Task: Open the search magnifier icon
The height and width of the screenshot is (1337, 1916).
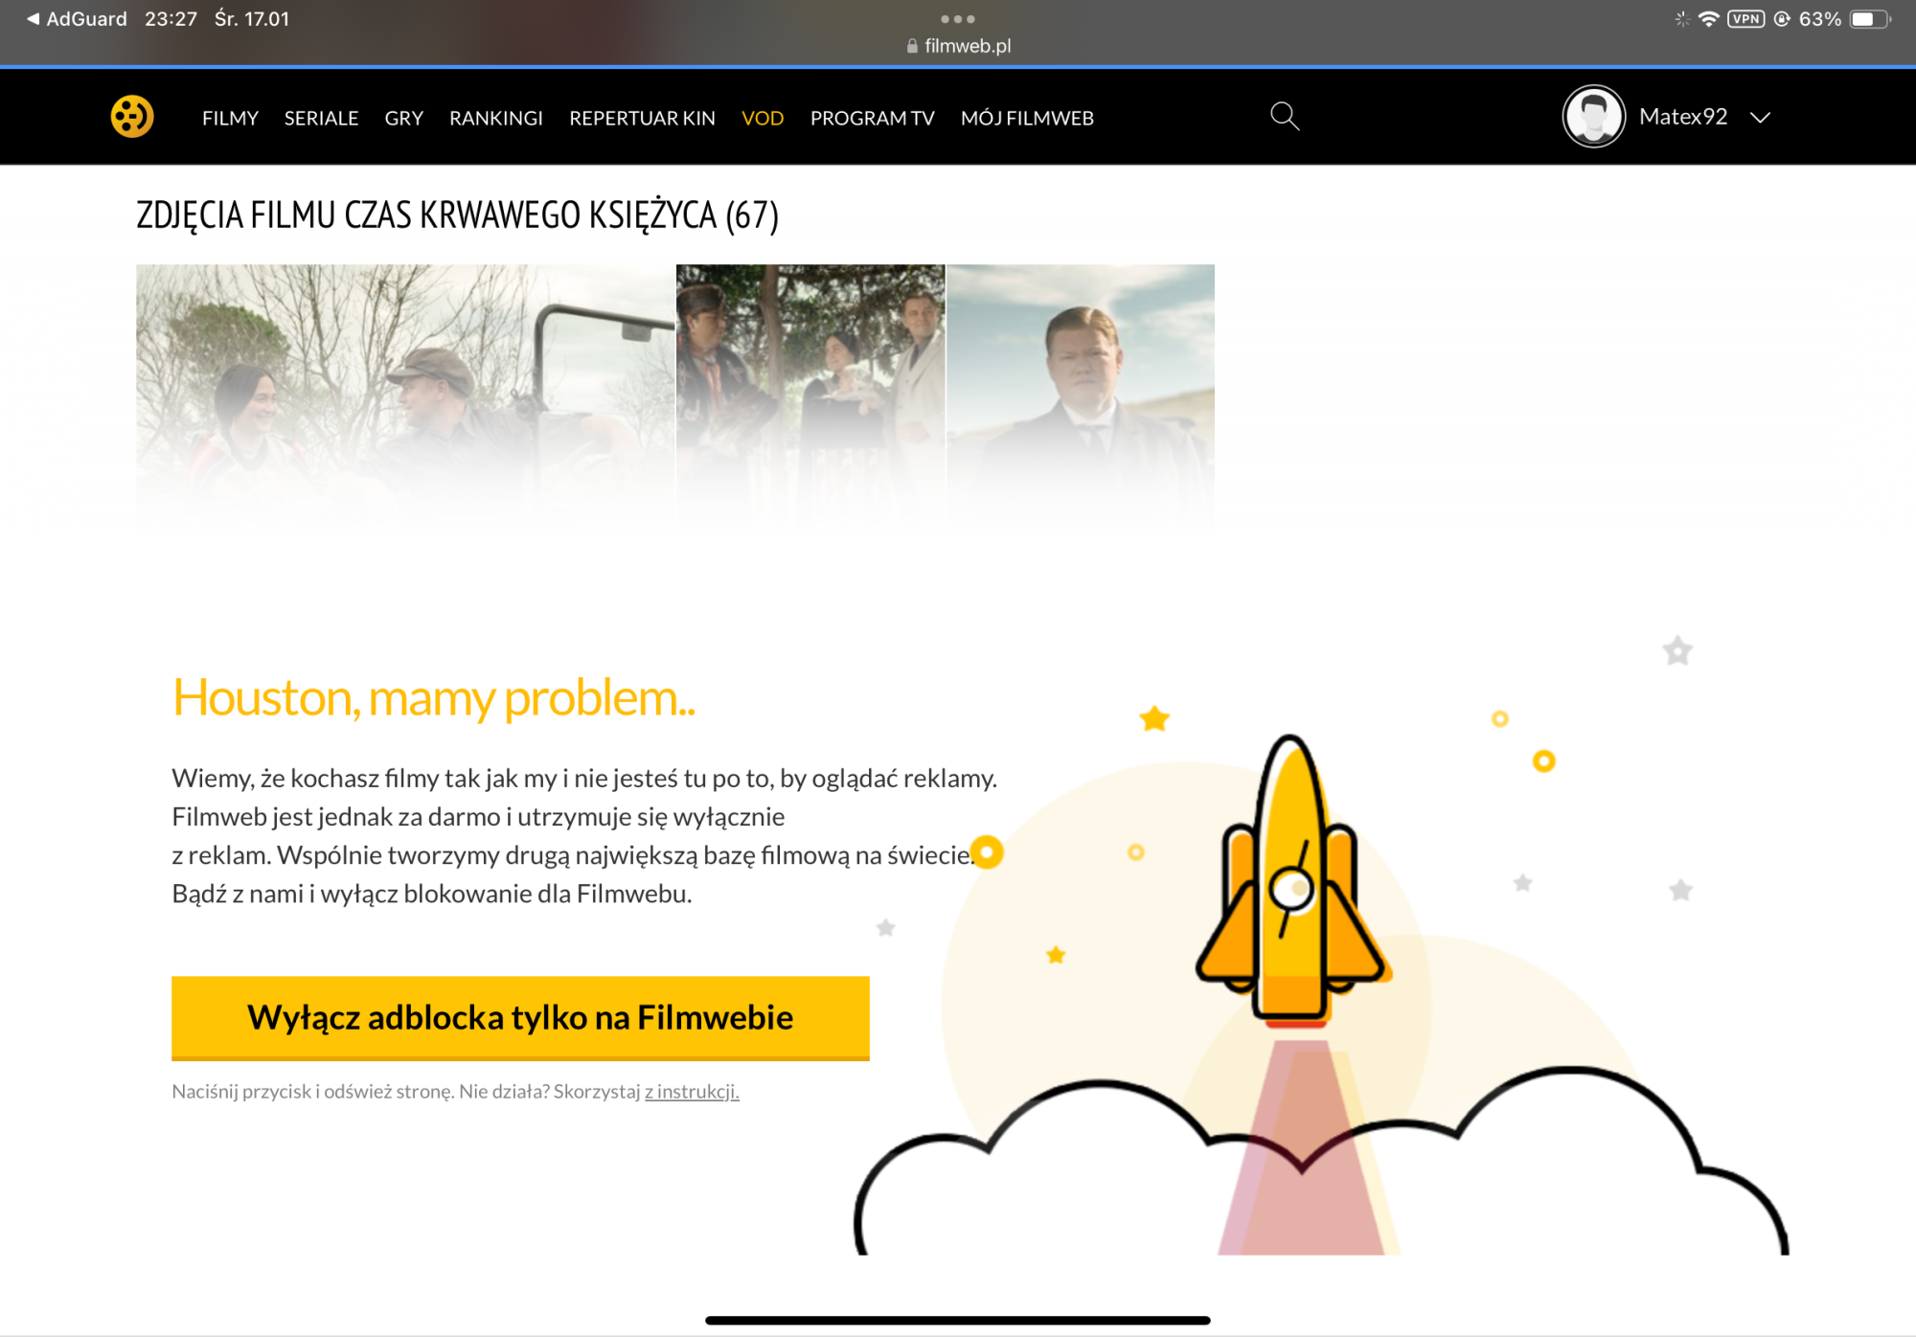Action: coord(1285,116)
